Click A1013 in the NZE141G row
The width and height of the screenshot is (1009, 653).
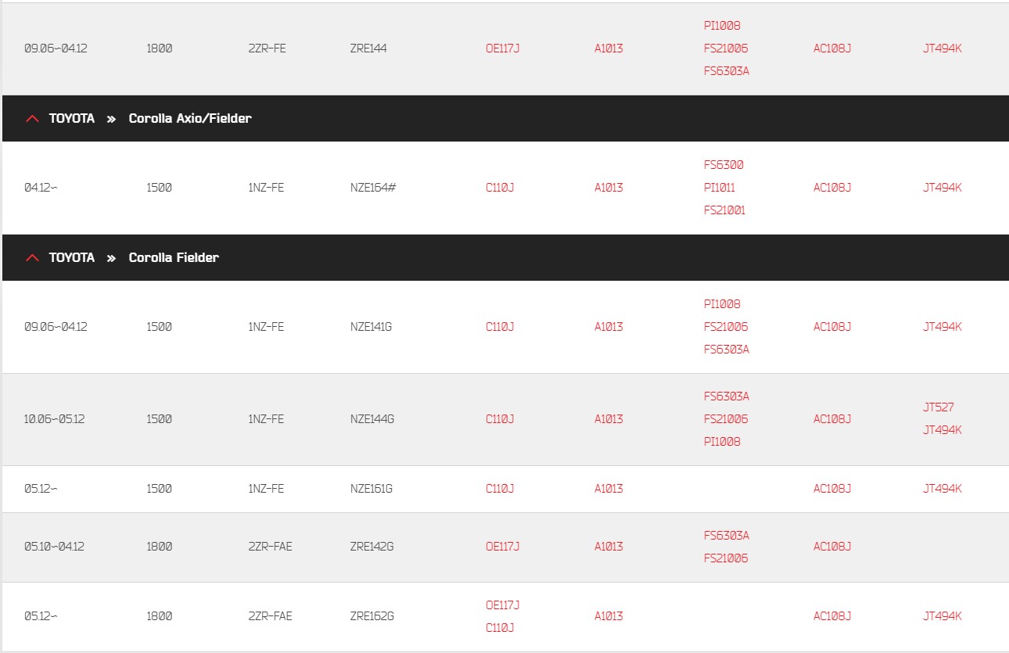click(609, 327)
